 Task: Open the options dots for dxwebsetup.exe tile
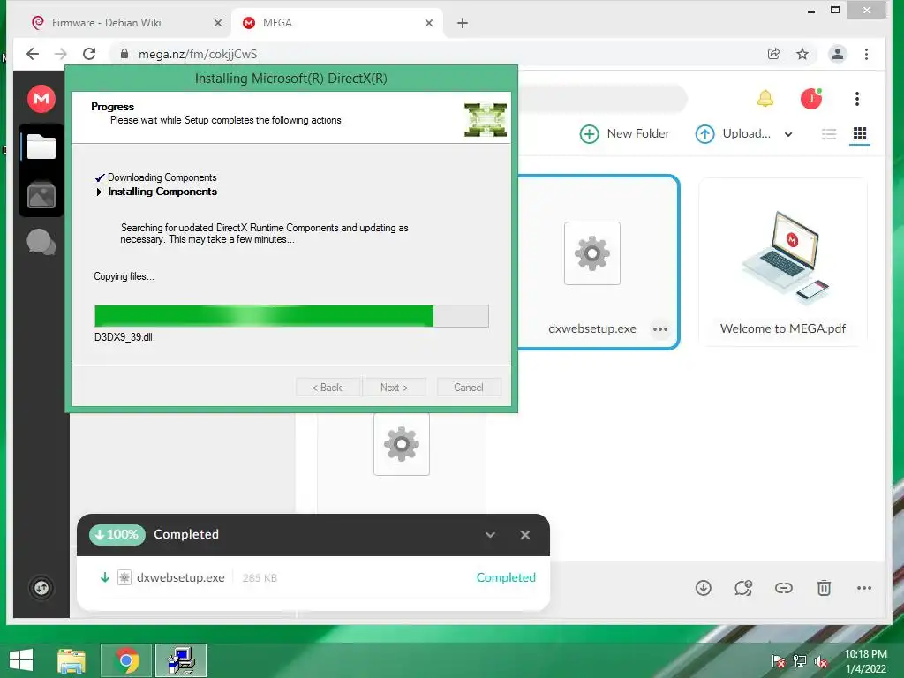point(660,329)
